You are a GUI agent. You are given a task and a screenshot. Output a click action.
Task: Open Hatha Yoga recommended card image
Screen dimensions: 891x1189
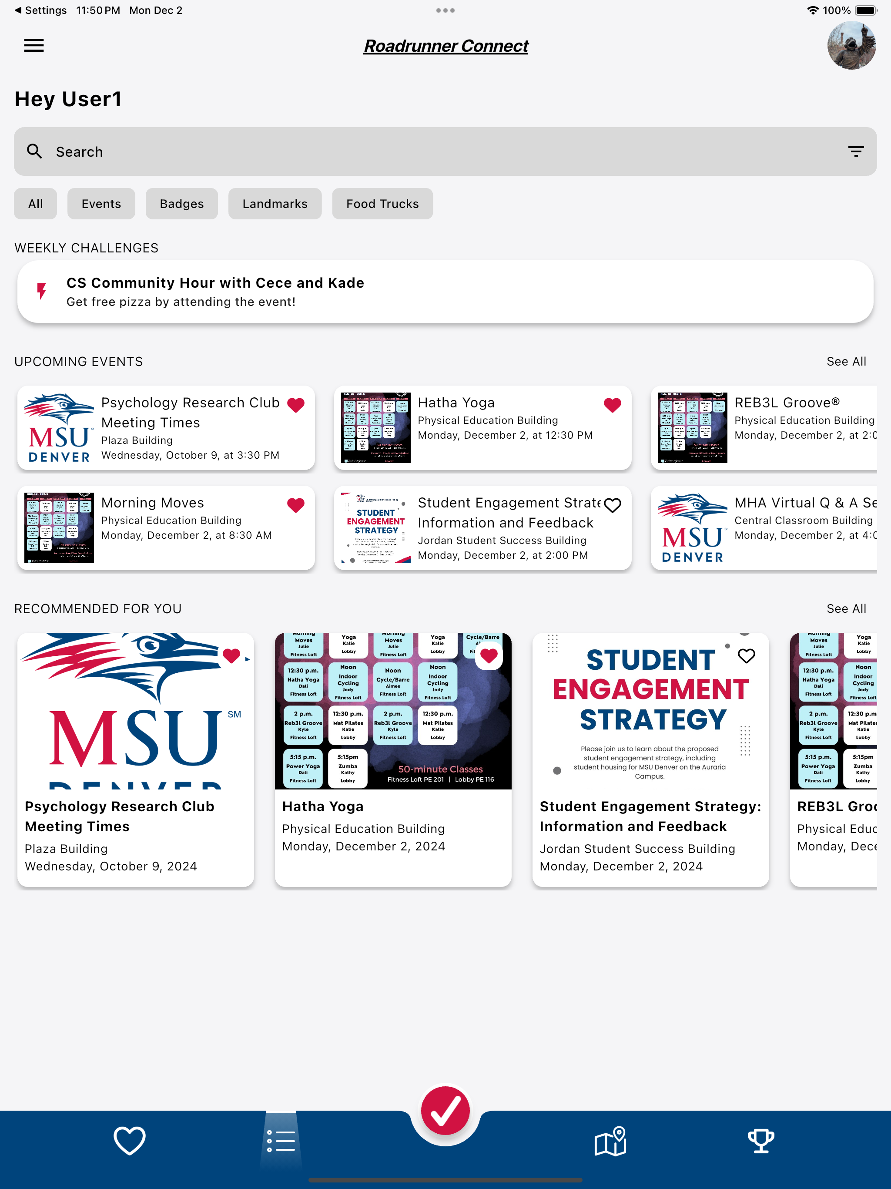[393, 711]
